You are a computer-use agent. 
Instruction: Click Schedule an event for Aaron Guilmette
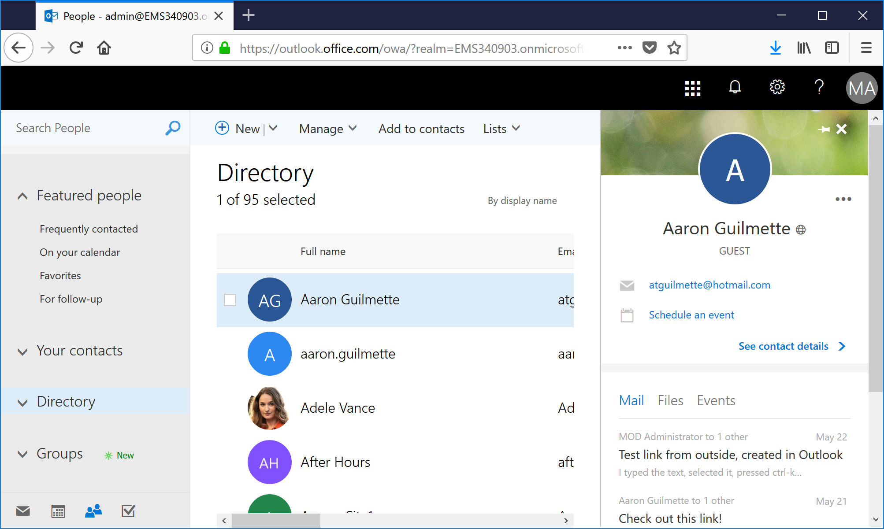691,314
